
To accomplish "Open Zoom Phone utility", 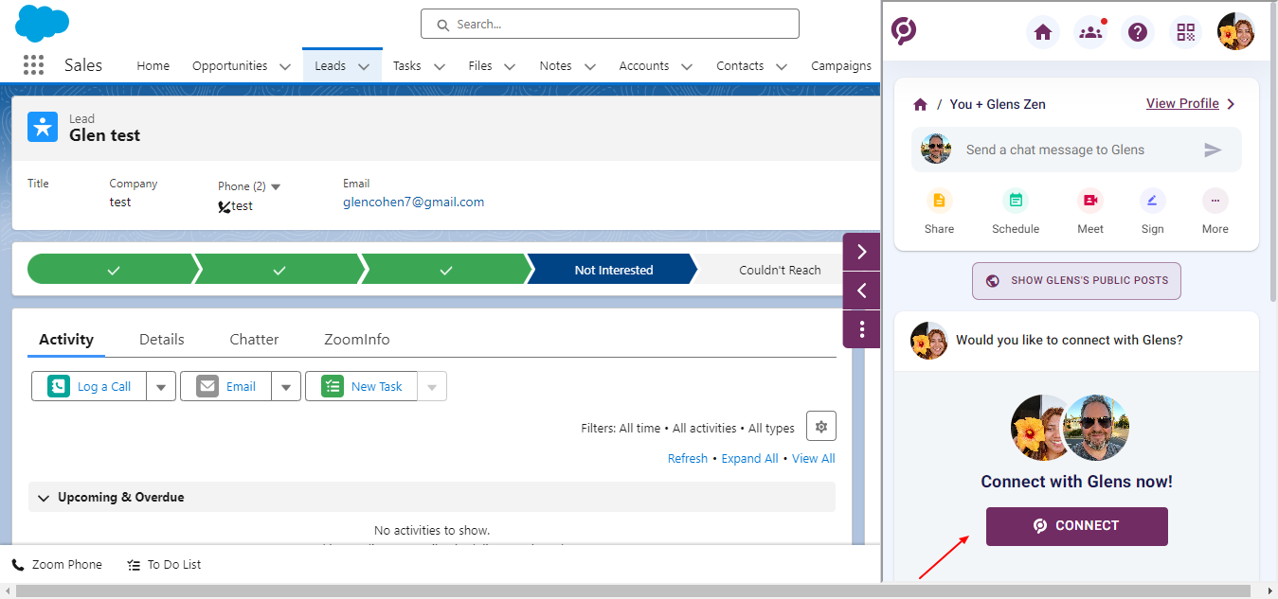I will (x=57, y=565).
